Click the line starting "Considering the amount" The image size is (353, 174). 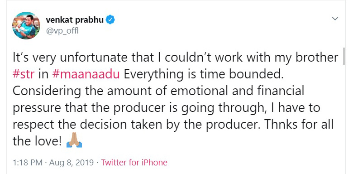click(x=158, y=91)
